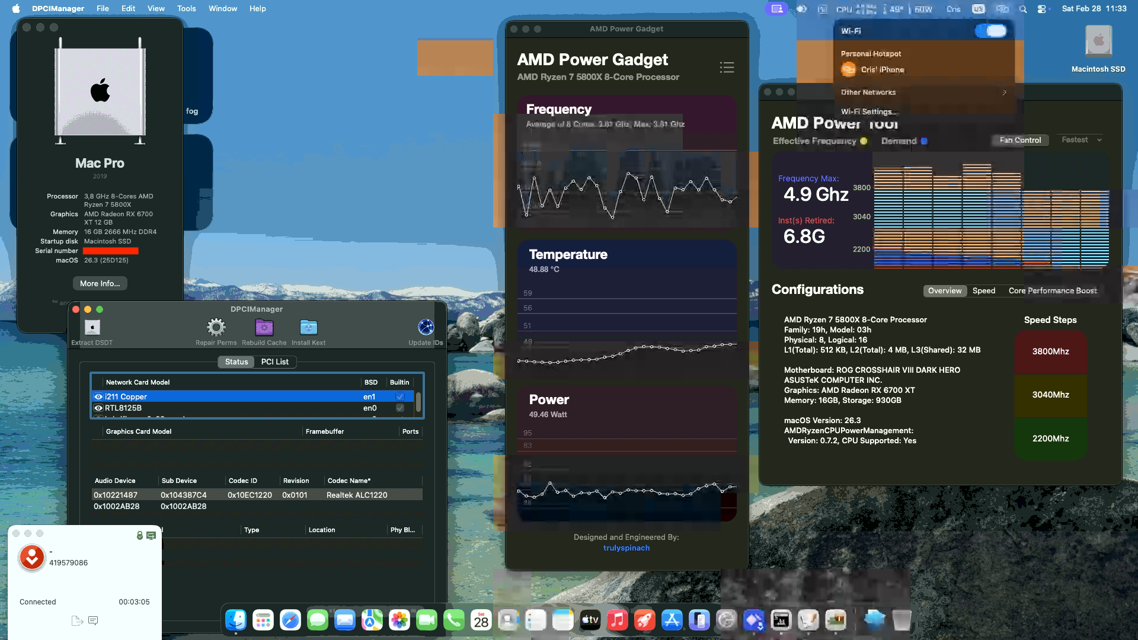The height and width of the screenshot is (640, 1138).
Task: Open the Trash in the dock
Action: click(902, 620)
